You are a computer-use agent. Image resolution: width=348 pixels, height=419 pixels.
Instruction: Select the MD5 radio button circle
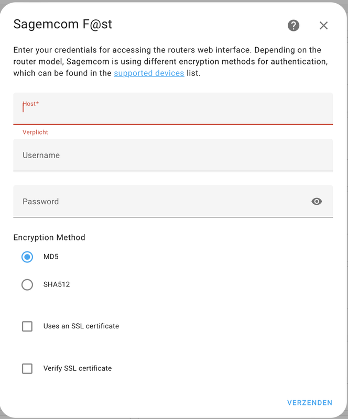click(27, 257)
